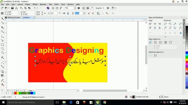Image resolution: width=188 pixels, height=105 pixels.
Task: Select the Connector tool
Action: (2, 66)
